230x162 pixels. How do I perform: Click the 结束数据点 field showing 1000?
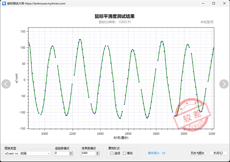(89, 153)
